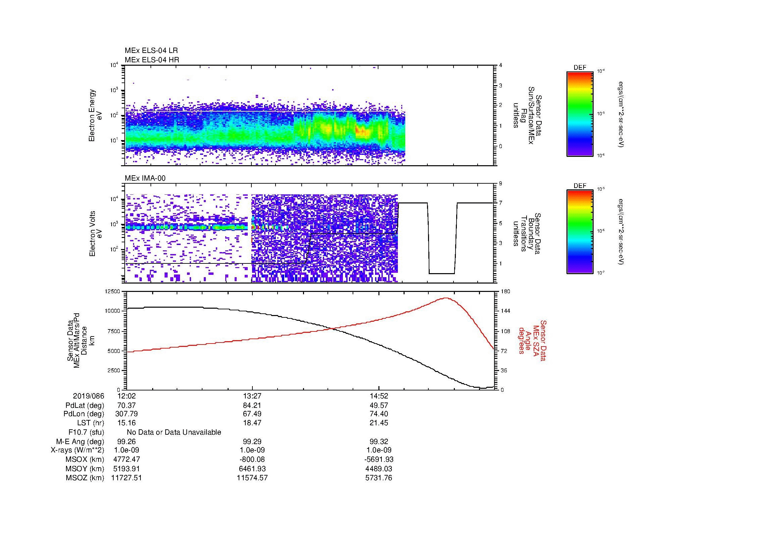The width and height of the screenshot is (784, 554).
Task: Select the M-E Ang value 99.29
Action: (x=252, y=442)
